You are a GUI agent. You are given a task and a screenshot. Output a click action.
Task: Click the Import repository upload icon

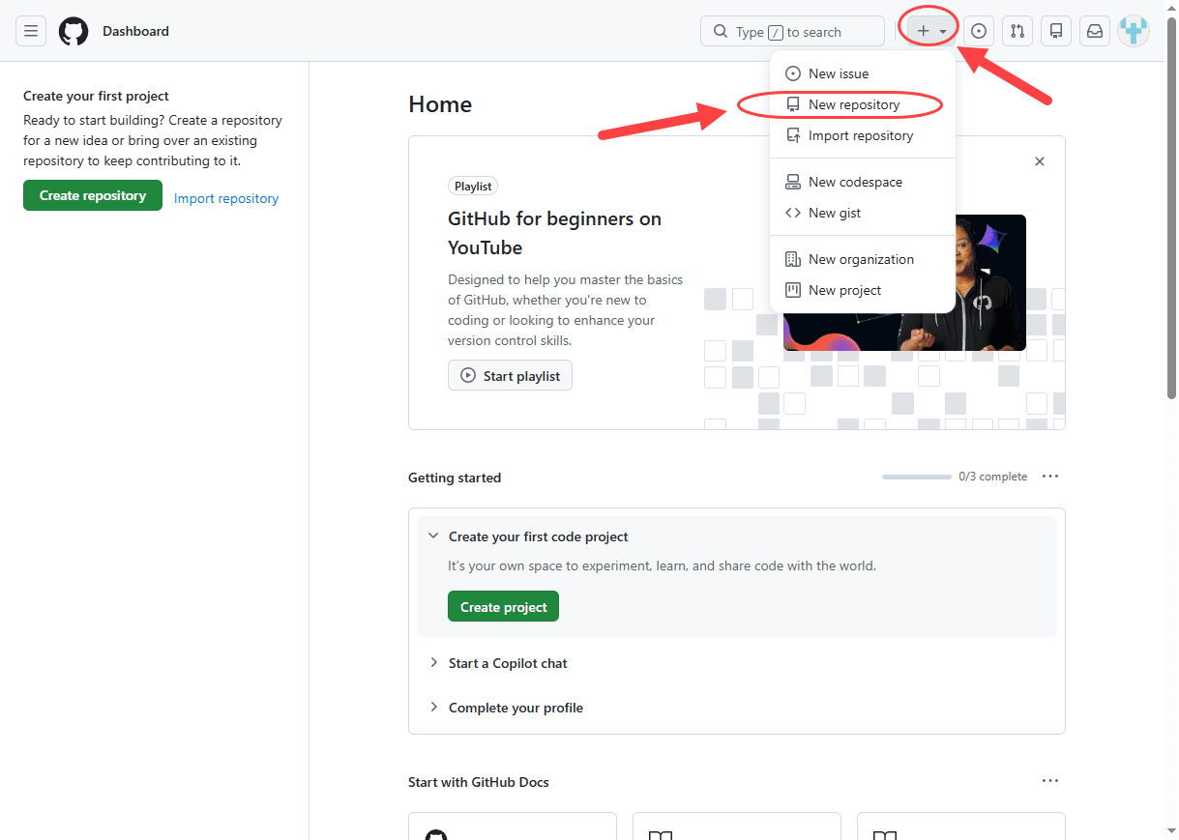(x=793, y=135)
